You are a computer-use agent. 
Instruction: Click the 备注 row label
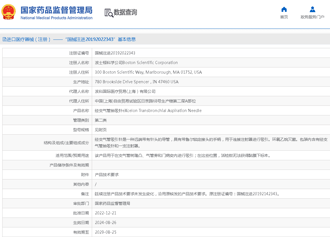(85, 194)
